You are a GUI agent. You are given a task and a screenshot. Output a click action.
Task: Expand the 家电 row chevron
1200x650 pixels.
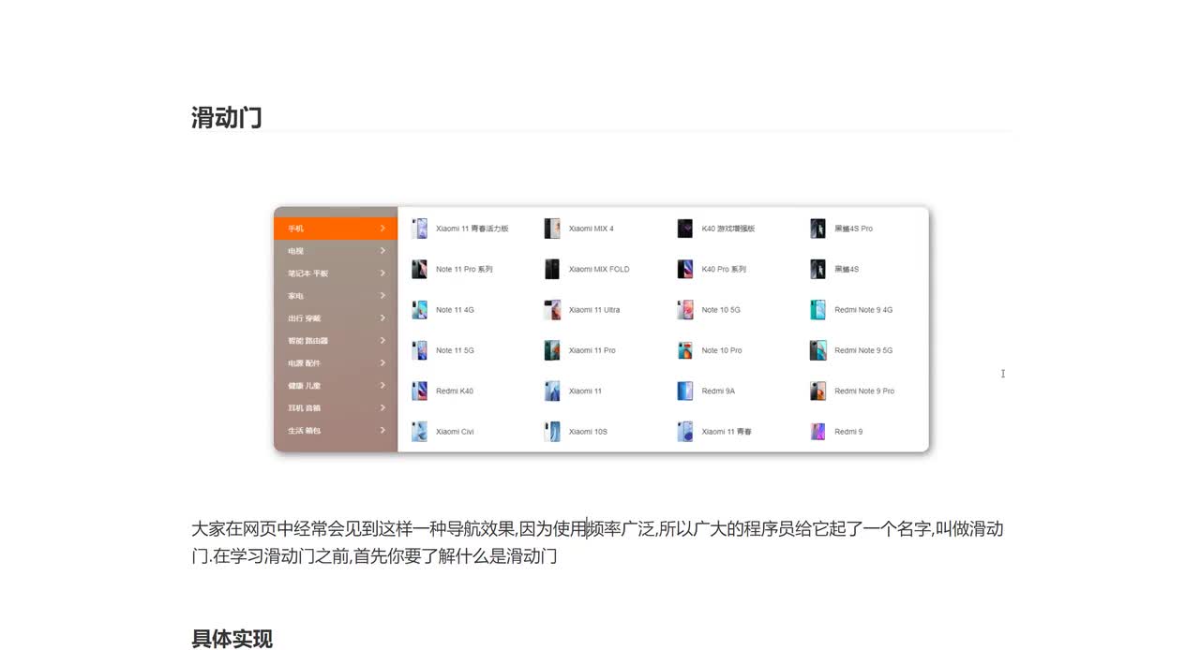(382, 296)
